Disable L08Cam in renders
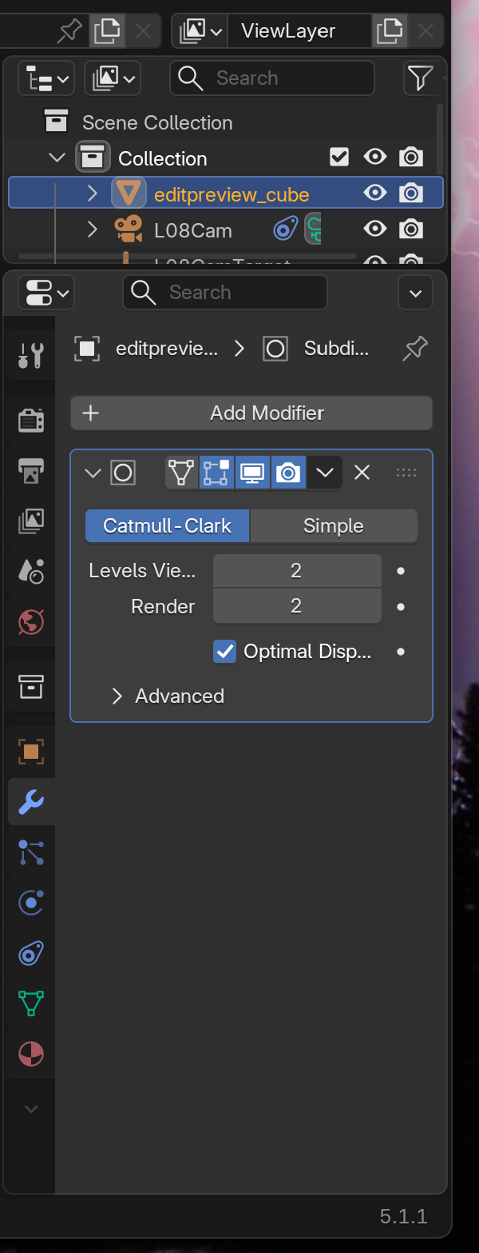 click(411, 229)
